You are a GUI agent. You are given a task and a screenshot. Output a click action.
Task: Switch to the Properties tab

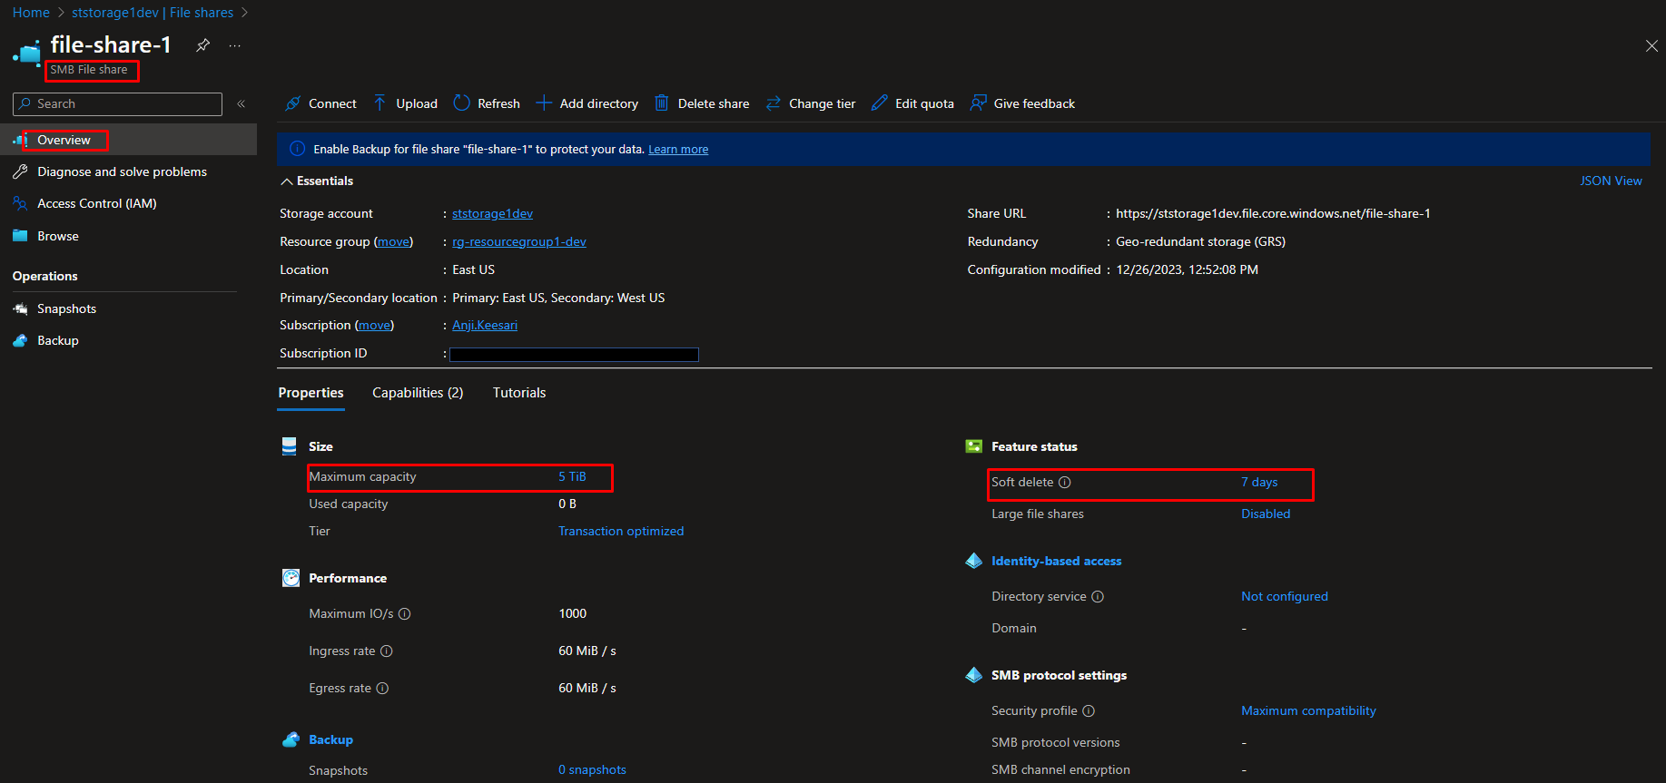coord(311,393)
